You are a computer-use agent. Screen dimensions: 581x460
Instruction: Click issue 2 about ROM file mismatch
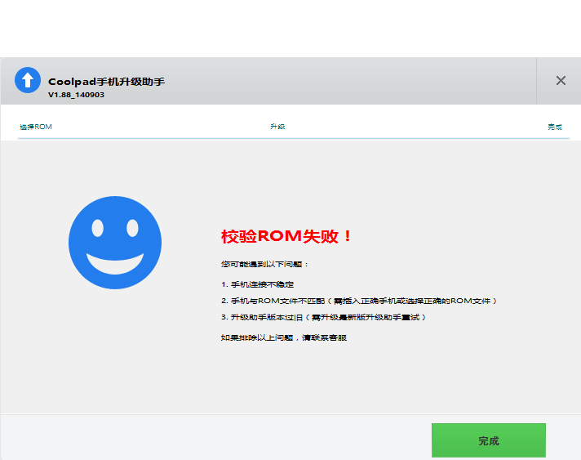pos(358,301)
